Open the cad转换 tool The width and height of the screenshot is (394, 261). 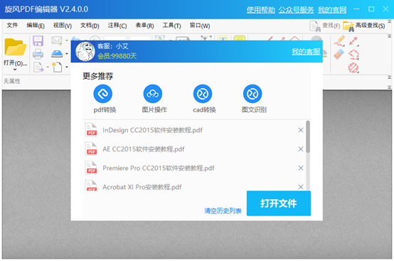pyautogui.click(x=203, y=94)
